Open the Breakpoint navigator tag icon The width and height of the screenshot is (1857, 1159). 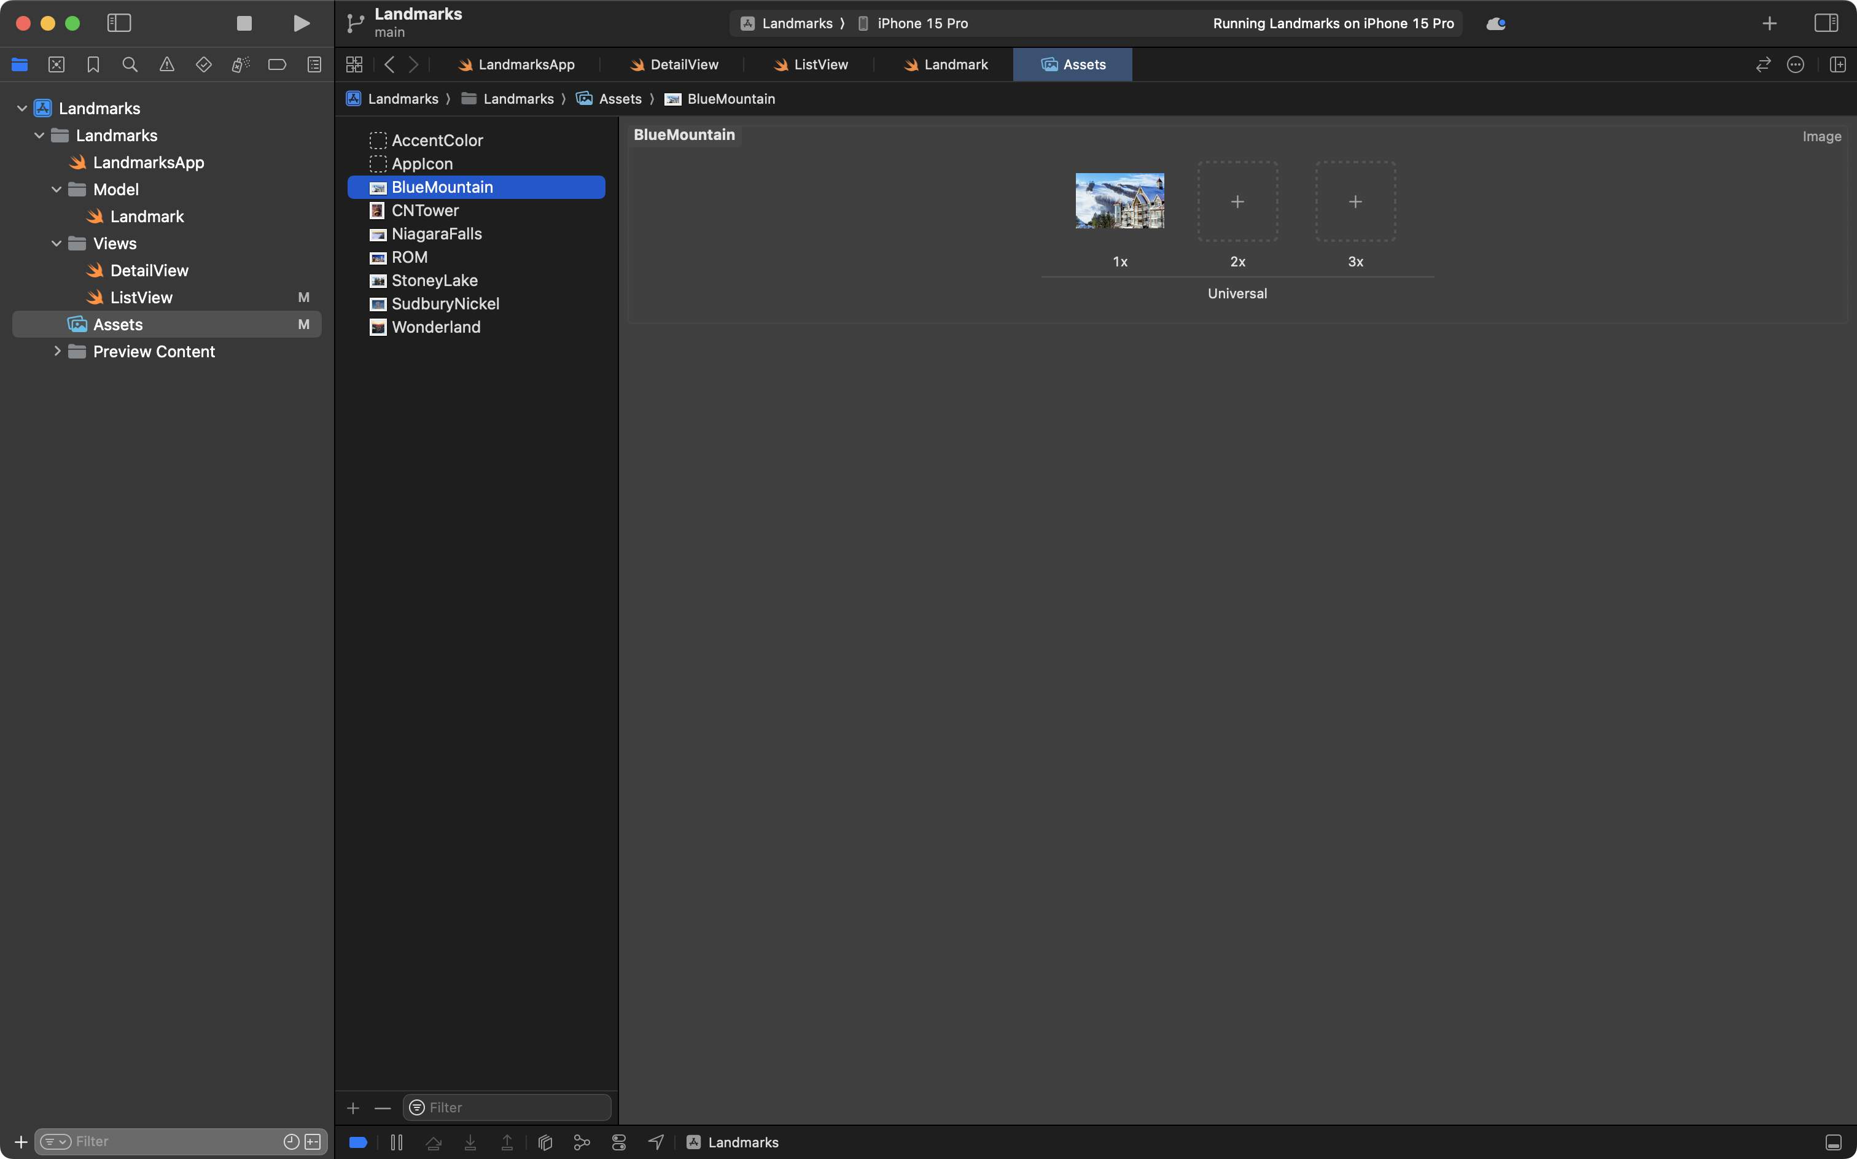(278, 64)
